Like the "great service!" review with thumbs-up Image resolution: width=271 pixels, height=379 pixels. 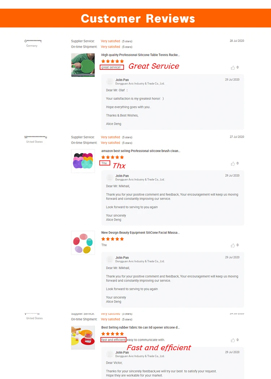point(233,68)
